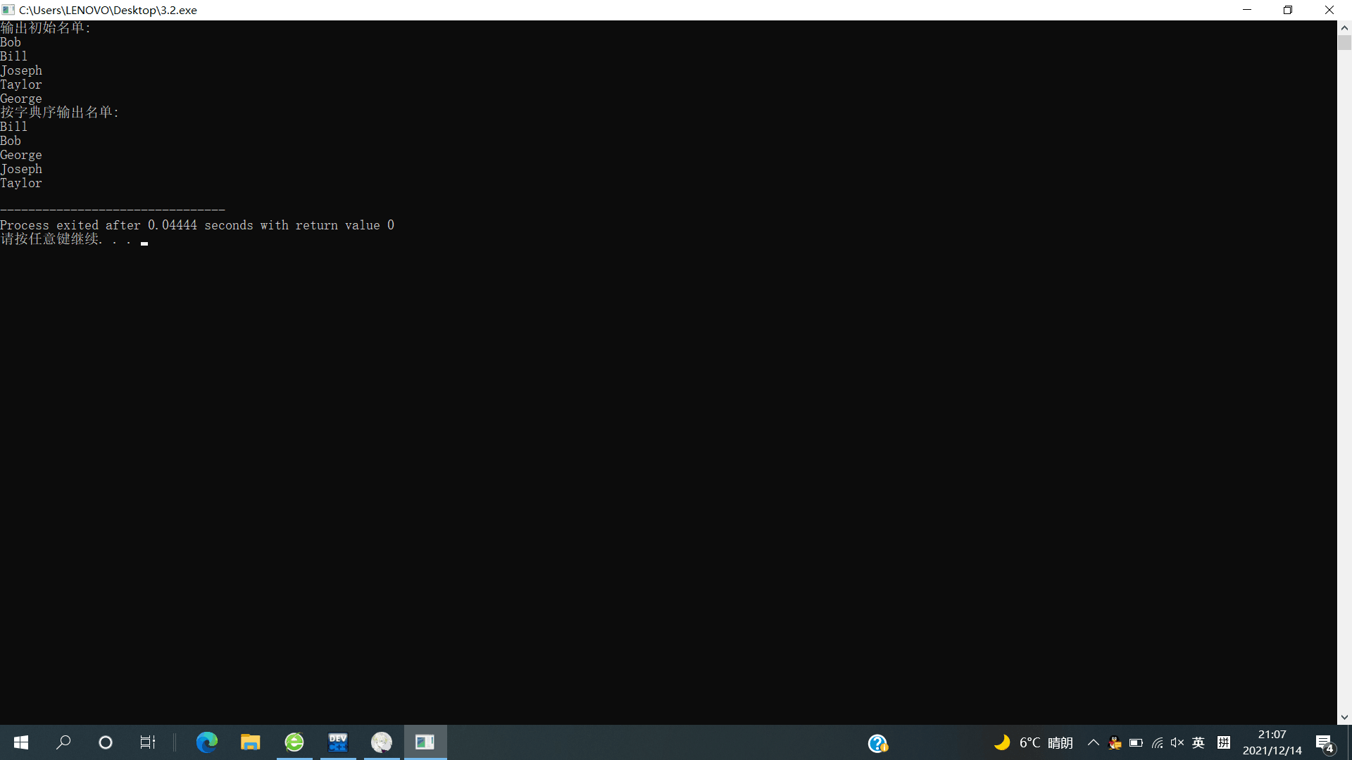This screenshot has height=760, width=1352.
Task: Open the Windows Start menu
Action: pyautogui.click(x=21, y=742)
